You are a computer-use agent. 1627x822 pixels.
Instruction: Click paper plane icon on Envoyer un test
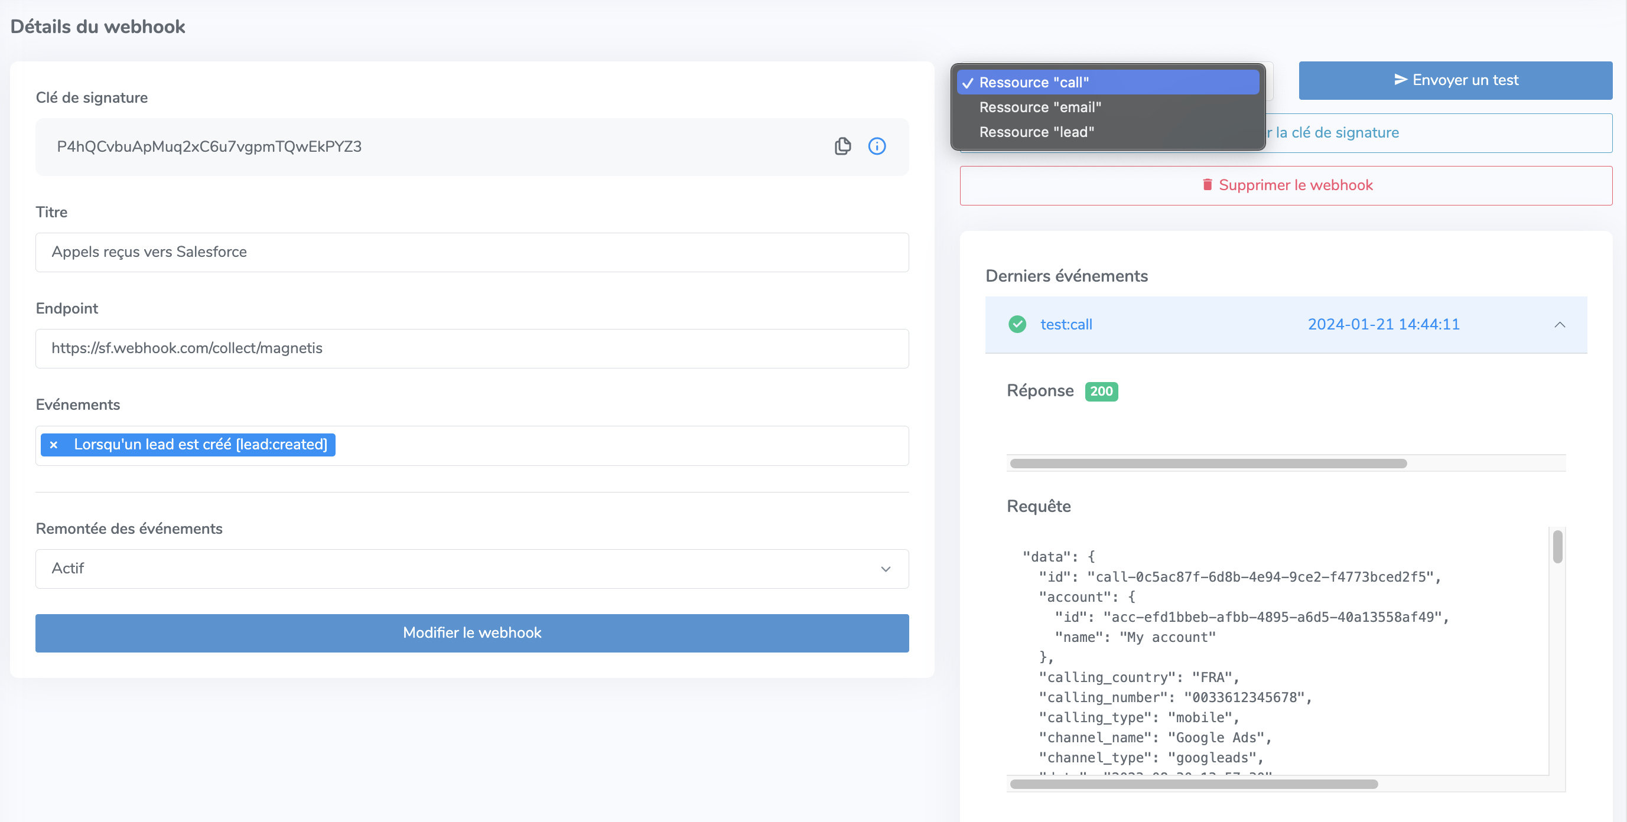[1400, 80]
